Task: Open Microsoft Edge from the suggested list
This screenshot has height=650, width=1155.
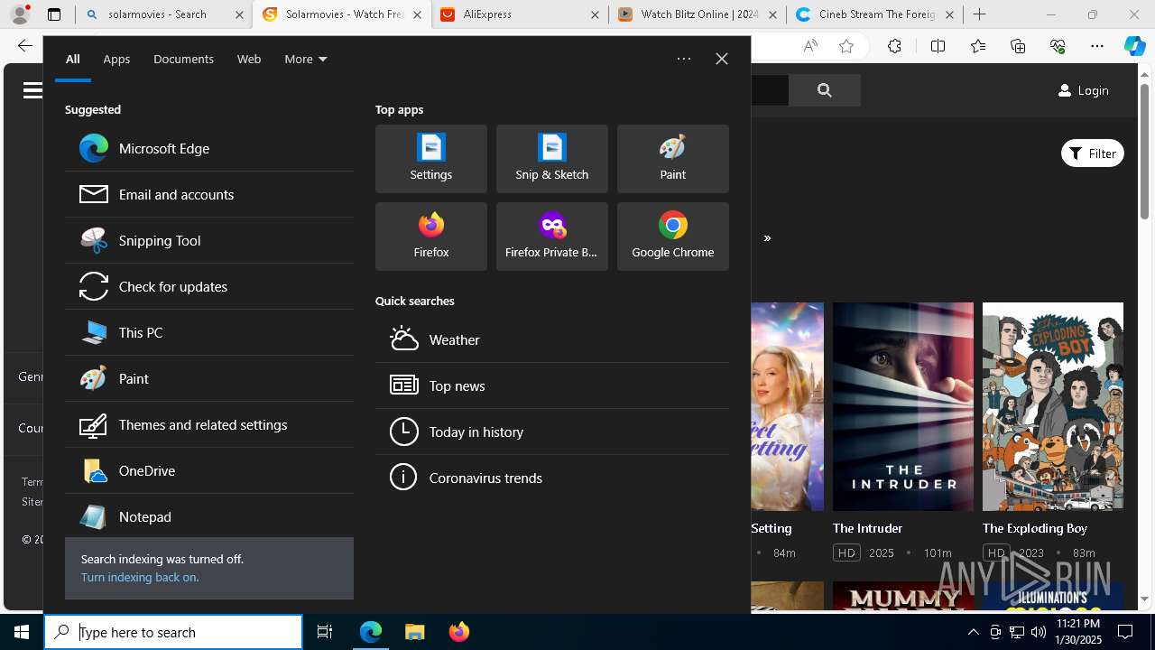Action: tap(209, 148)
